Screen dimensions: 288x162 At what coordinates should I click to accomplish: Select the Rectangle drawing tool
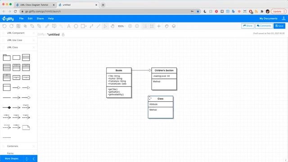83,26
